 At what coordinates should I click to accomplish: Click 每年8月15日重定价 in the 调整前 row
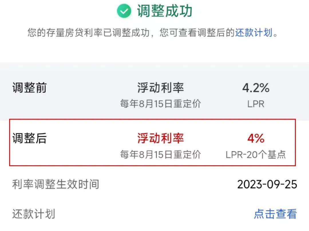coord(161,104)
